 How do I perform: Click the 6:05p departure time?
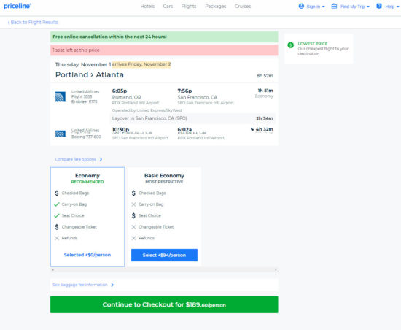(x=120, y=91)
